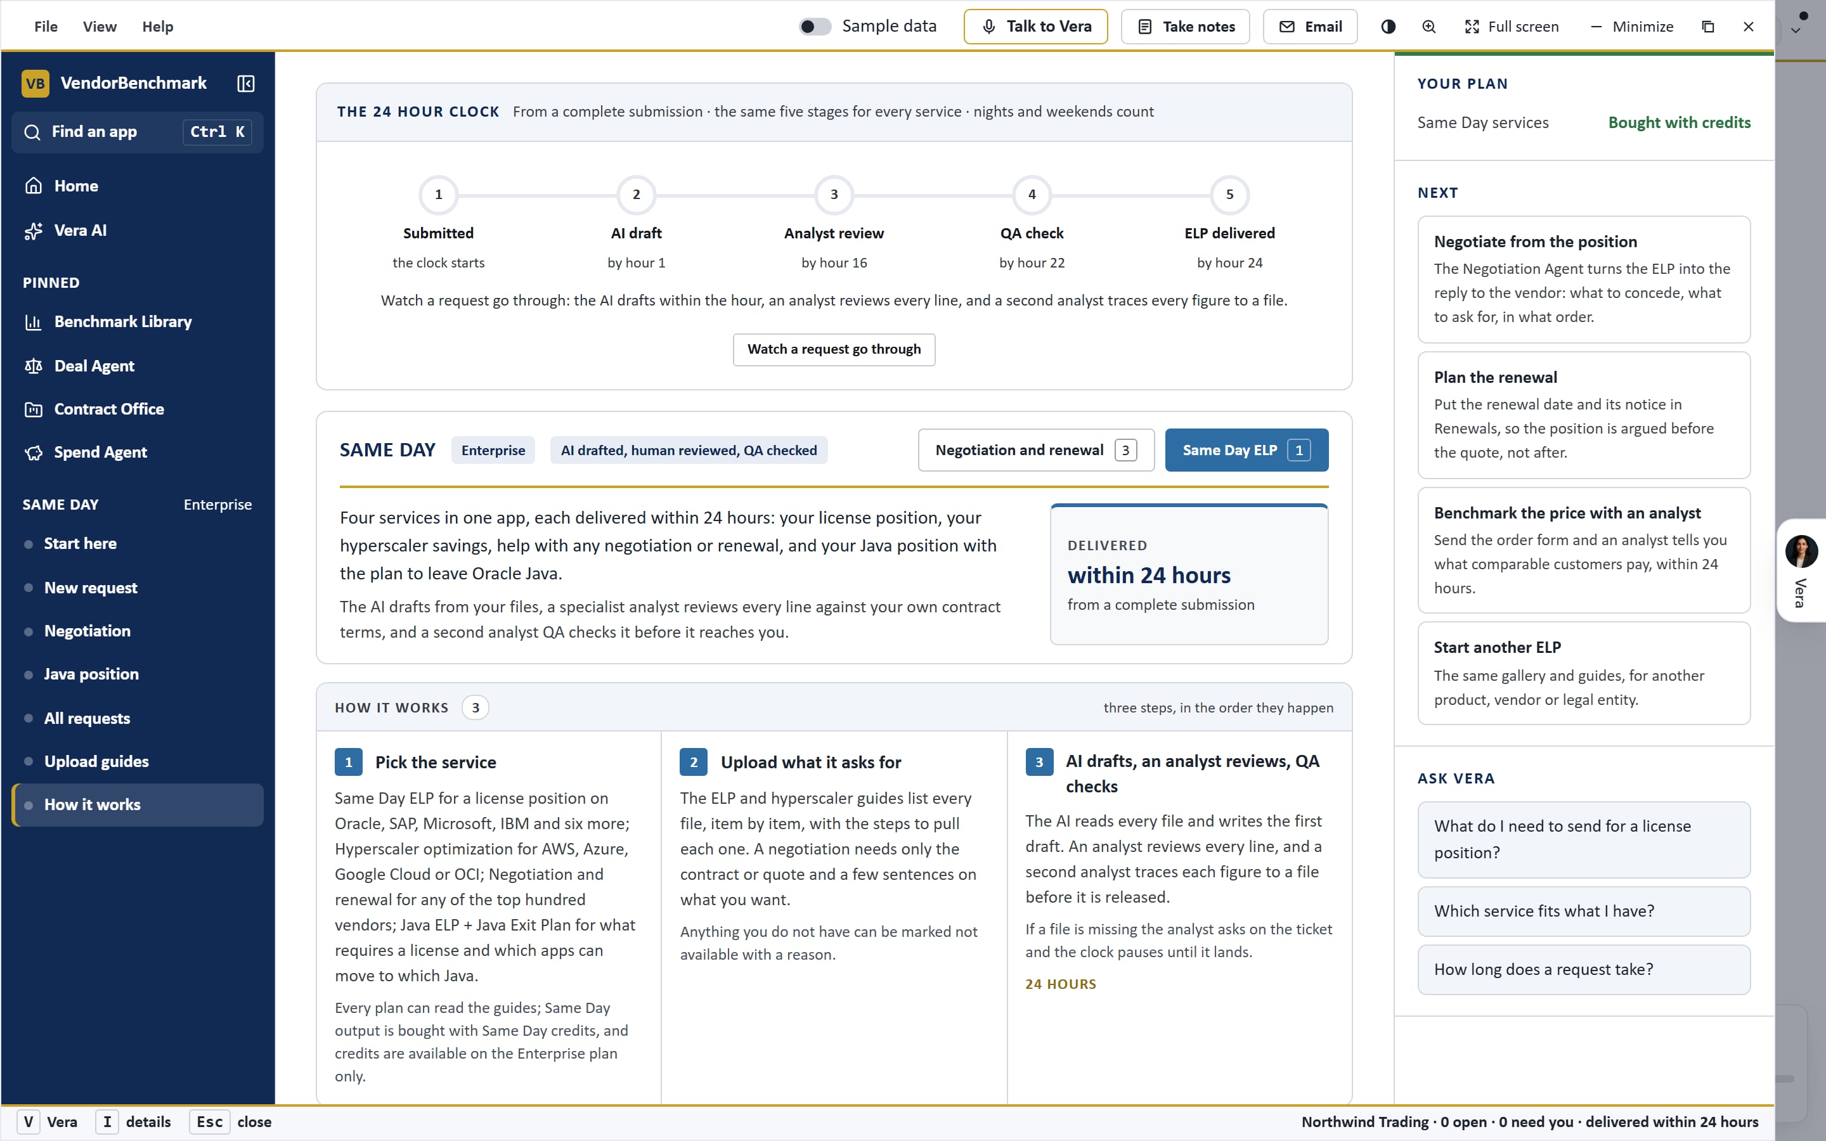The height and width of the screenshot is (1141, 1826).
Task: Click the Upload what it asks for heading
Action: (x=810, y=762)
